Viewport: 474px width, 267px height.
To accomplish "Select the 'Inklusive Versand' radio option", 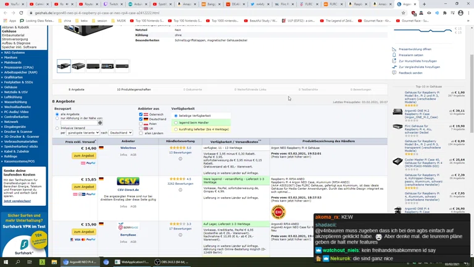I will click(x=57, y=129).
